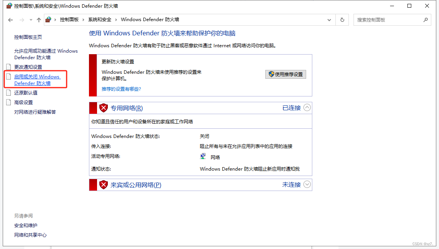Click the network icon beside 网络

[x=203, y=156]
